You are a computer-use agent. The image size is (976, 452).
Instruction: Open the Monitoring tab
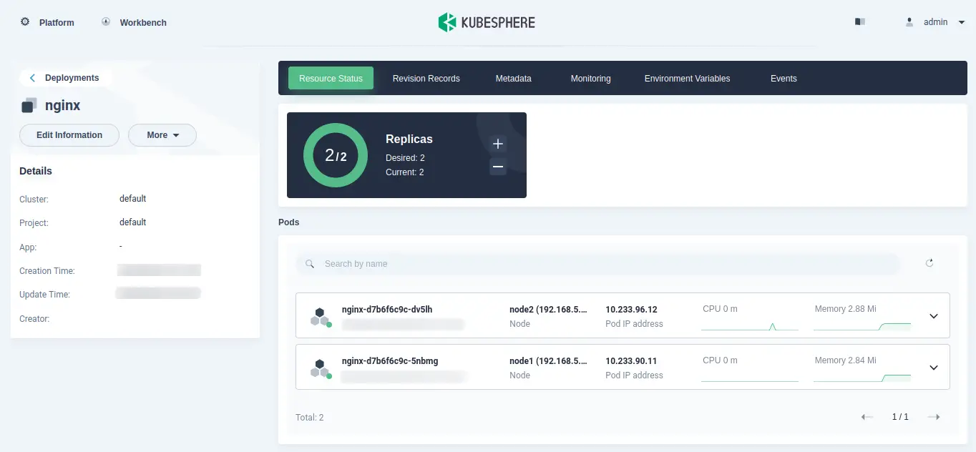590,79
